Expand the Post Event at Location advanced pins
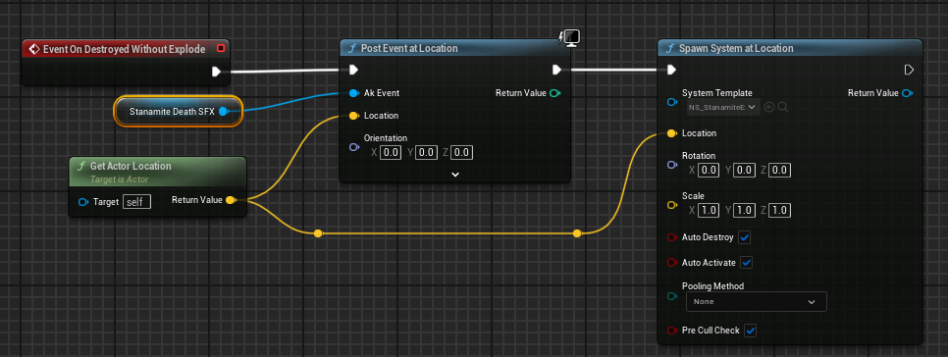This screenshot has height=357, width=948. (x=455, y=174)
